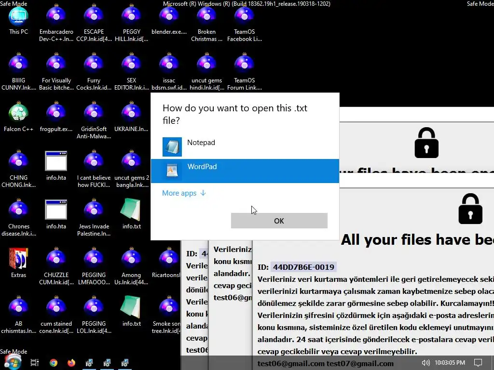Select the PEGGY HILL.lnk desktop icon
This screenshot has width=494, height=370.
click(x=131, y=23)
